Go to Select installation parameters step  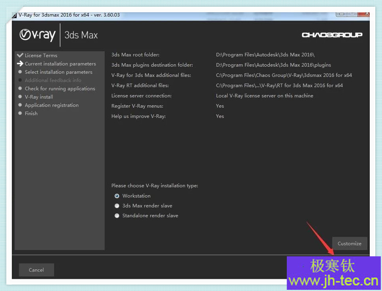click(58, 72)
